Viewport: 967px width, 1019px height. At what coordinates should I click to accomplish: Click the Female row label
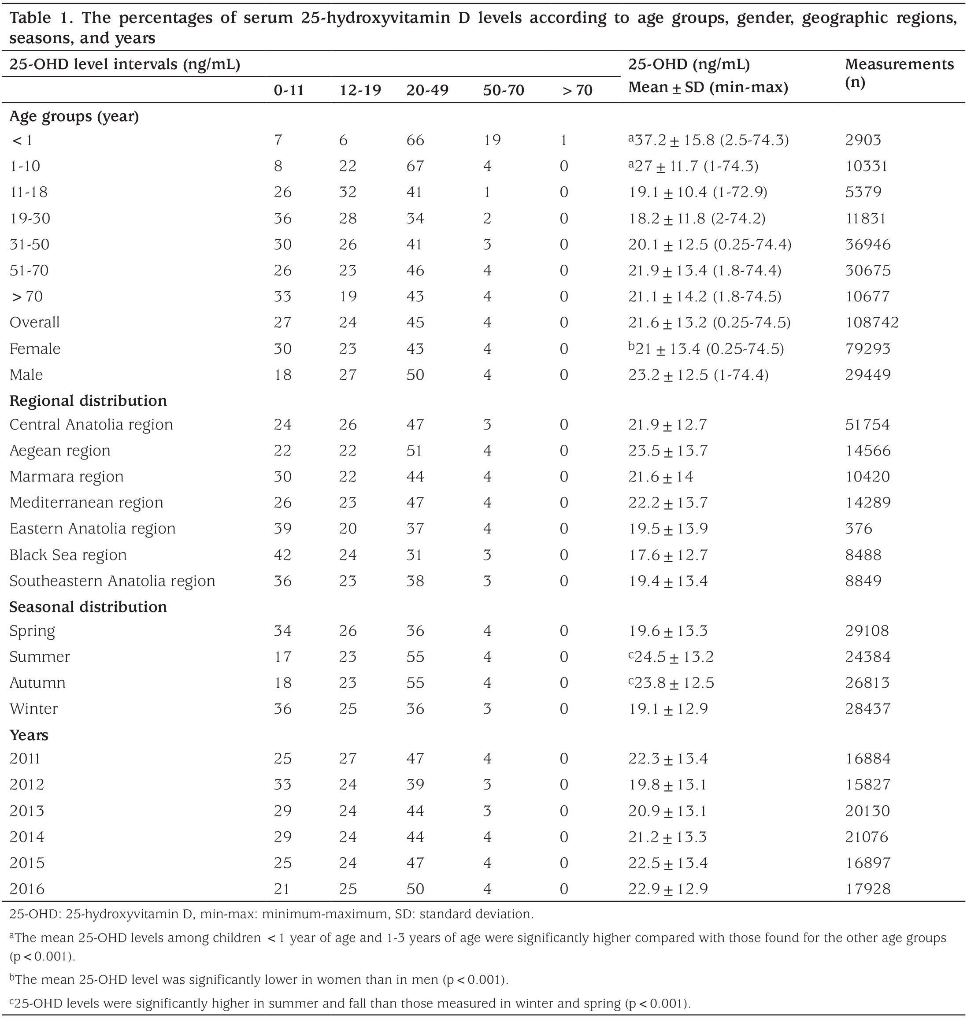(35, 349)
